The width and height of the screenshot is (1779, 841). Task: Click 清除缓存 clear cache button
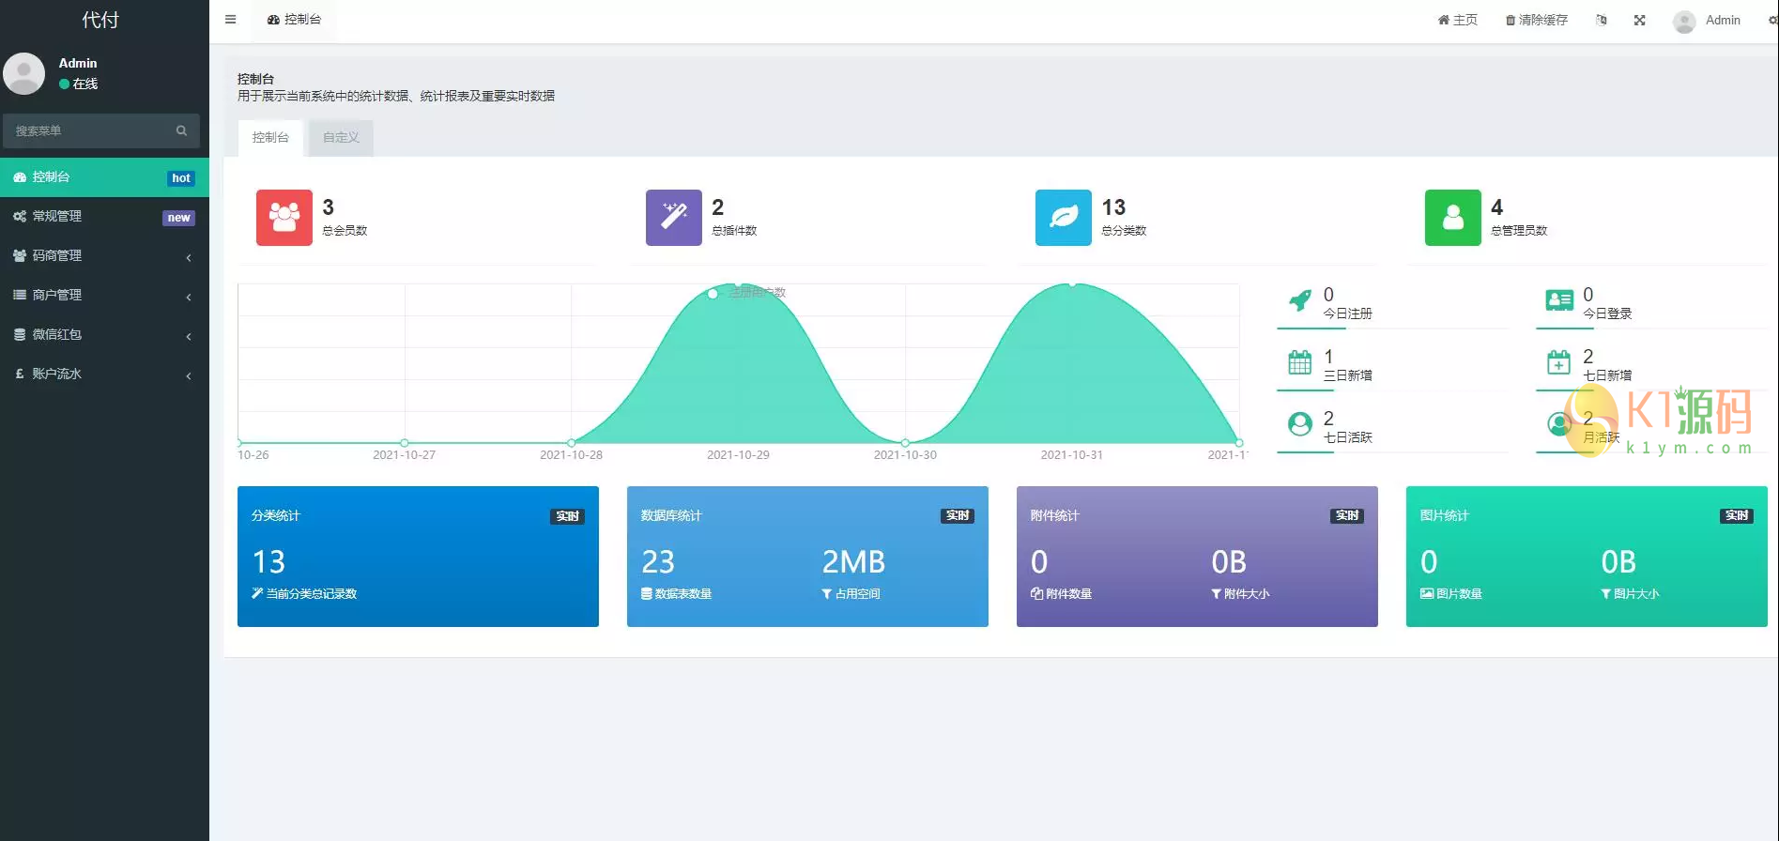pyautogui.click(x=1537, y=20)
